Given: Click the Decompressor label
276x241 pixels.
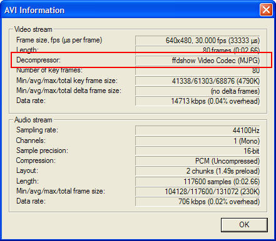Looking at the screenshot, I should point(38,60).
